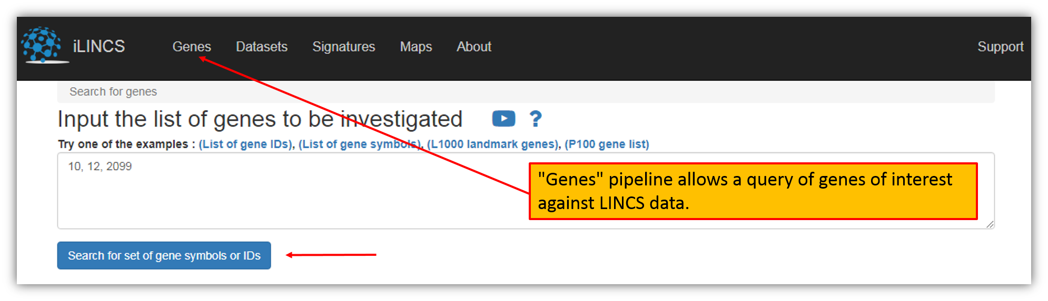
Task: Open the Datasets menu
Action: [262, 47]
